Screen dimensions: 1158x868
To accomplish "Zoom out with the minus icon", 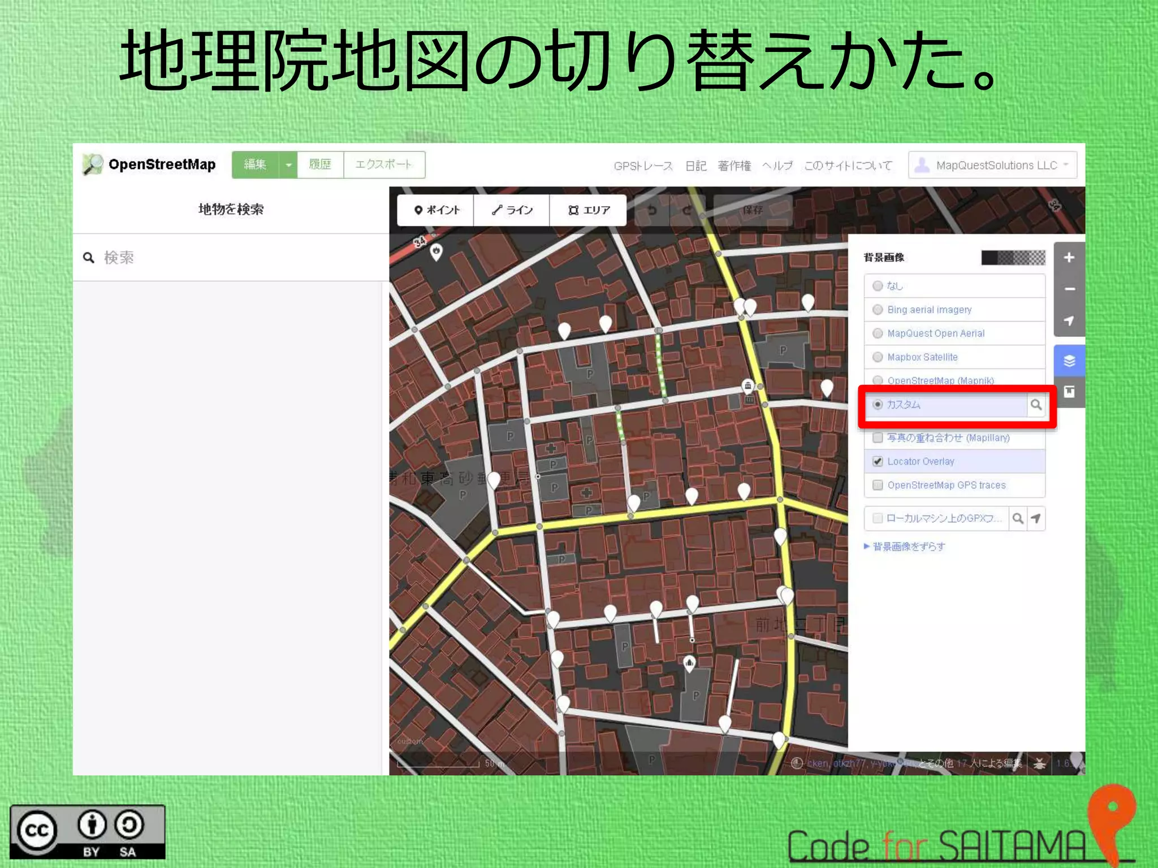I will pyautogui.click(x=1069, y=289).
